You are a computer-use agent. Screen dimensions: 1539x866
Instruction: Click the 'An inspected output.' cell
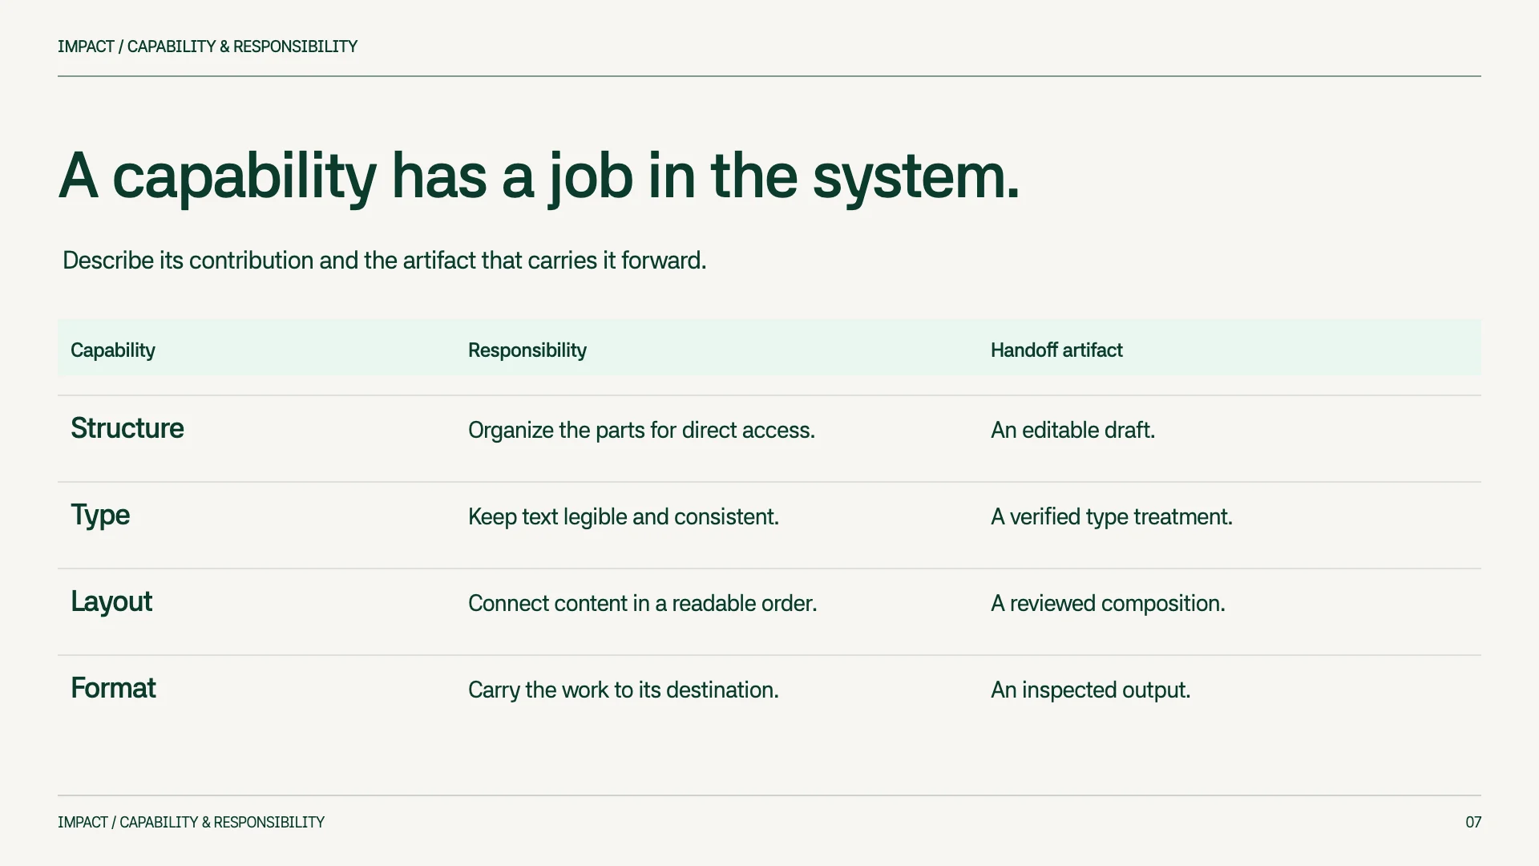point(1091,690)
